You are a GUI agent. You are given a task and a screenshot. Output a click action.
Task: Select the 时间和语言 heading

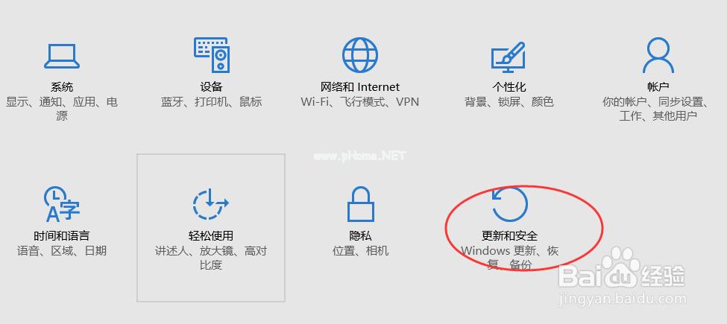[62, 235]
